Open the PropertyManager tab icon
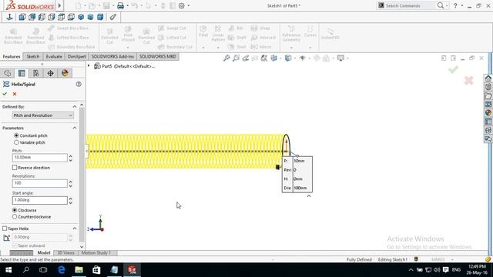This screenshot has width=493, height=277. 22,73
